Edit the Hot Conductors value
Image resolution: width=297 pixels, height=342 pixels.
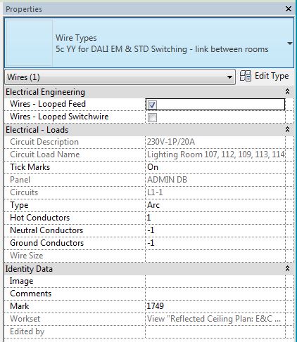tap(215, 218)
